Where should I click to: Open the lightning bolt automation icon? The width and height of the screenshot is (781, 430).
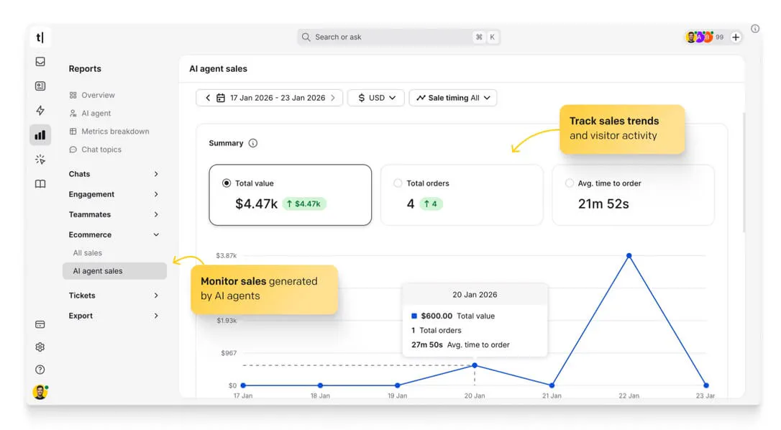click(40, 110)
